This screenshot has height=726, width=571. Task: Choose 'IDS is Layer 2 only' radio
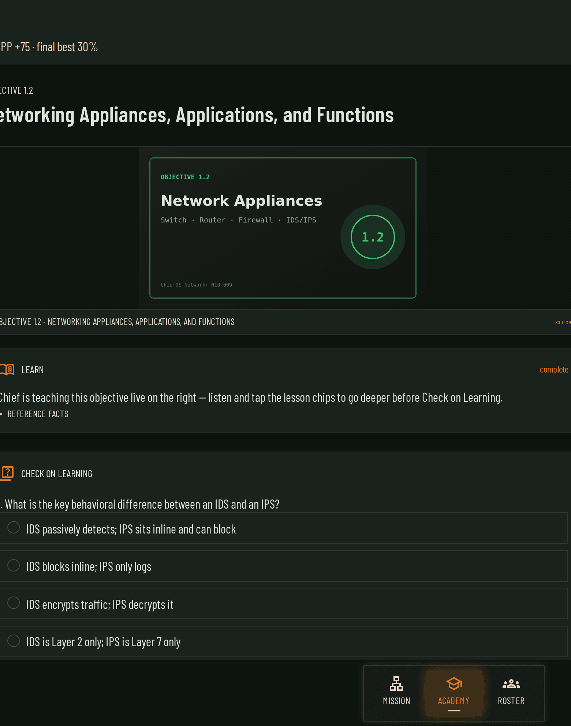point(14,641)
